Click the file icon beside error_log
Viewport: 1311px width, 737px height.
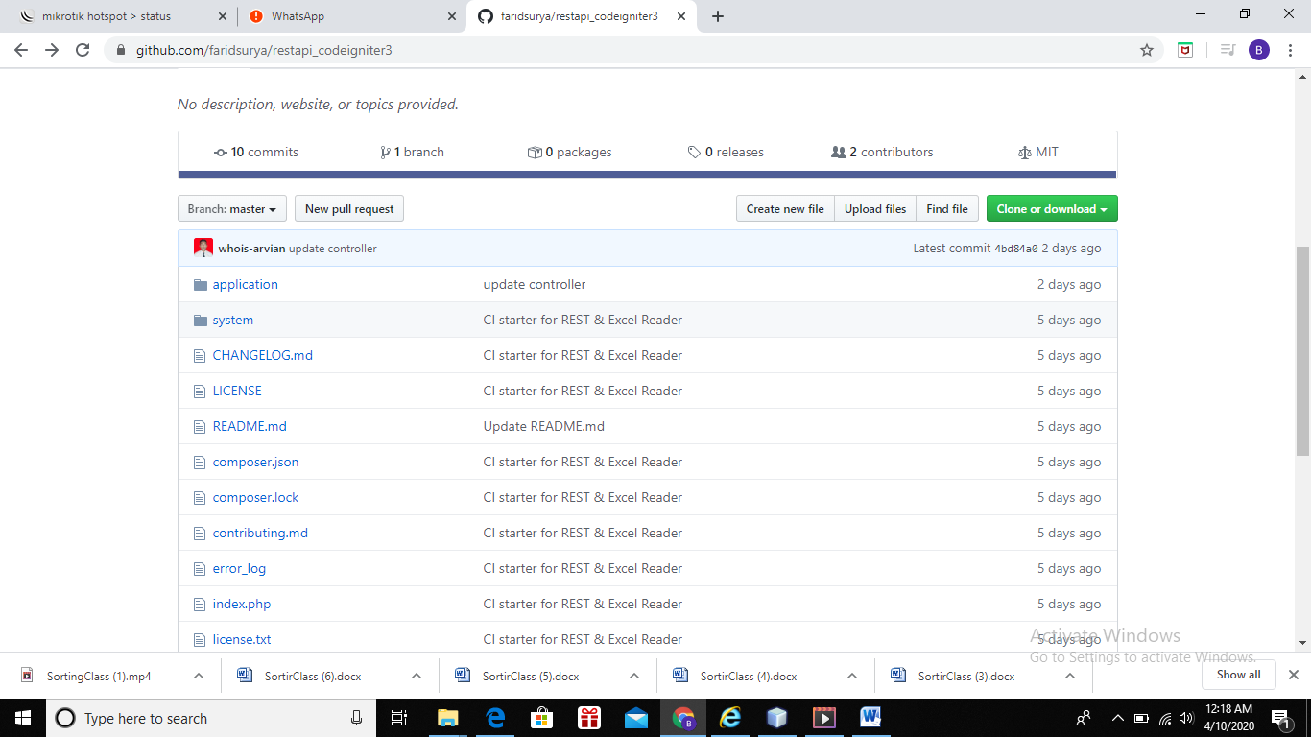(x=200, y=569)
